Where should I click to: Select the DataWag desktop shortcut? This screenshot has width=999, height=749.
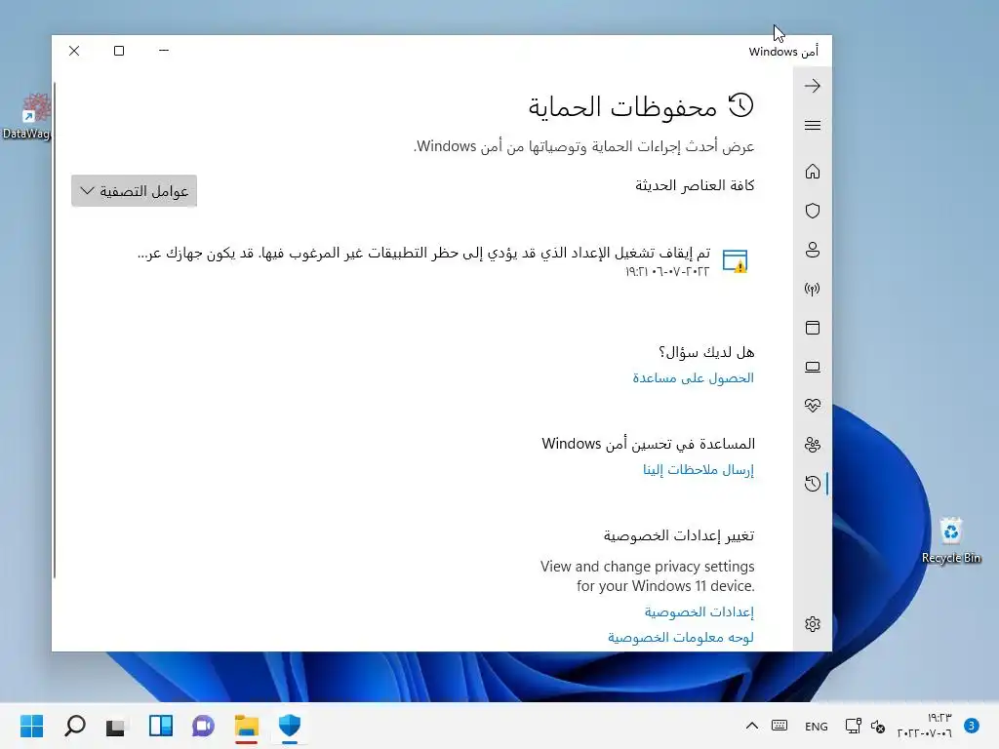(26, 116)
